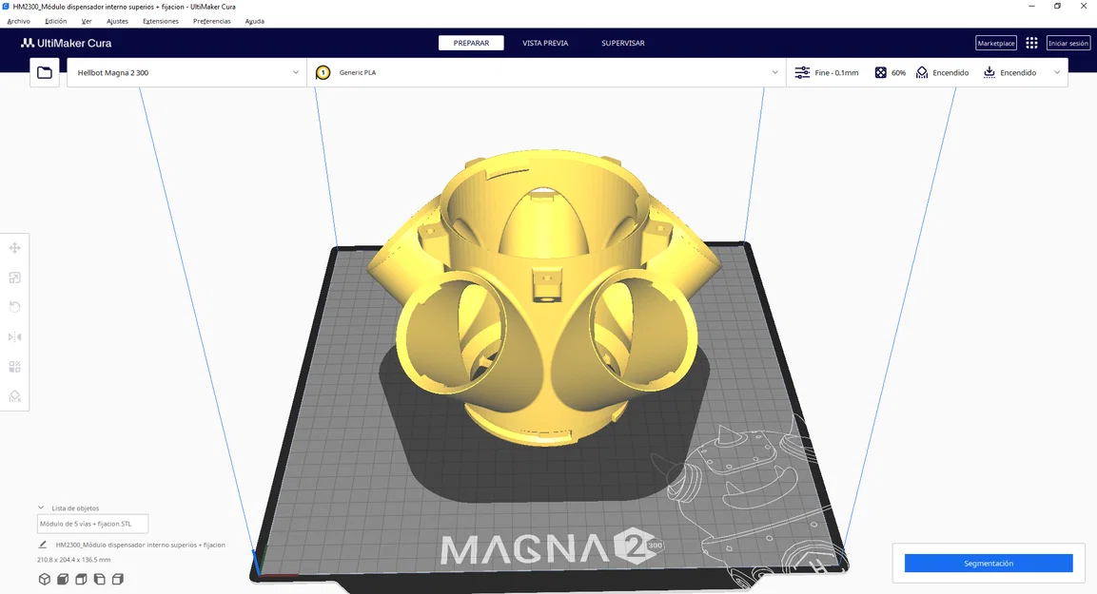The width and height of the screenshot is (1097, 594).
Task: Open the Marketplace
Action: (x=996, y=44)
